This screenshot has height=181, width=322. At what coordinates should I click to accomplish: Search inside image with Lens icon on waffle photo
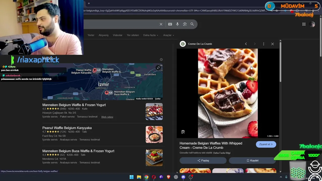(x=183, y=132)
